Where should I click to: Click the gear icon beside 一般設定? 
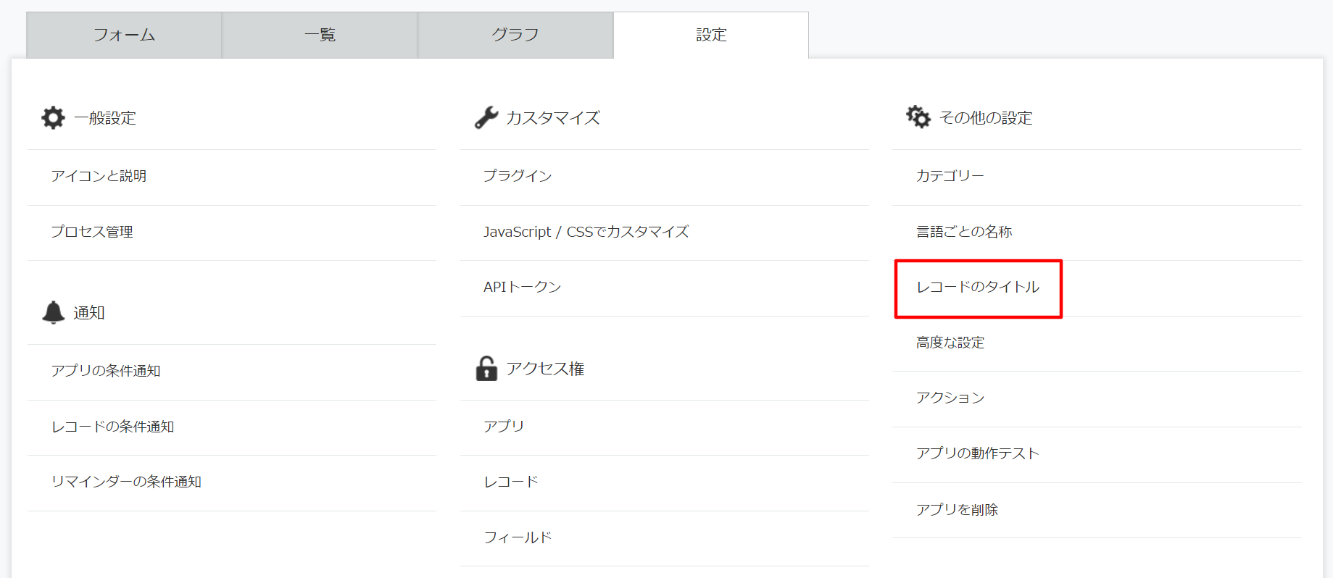click(x=53, y=117)
